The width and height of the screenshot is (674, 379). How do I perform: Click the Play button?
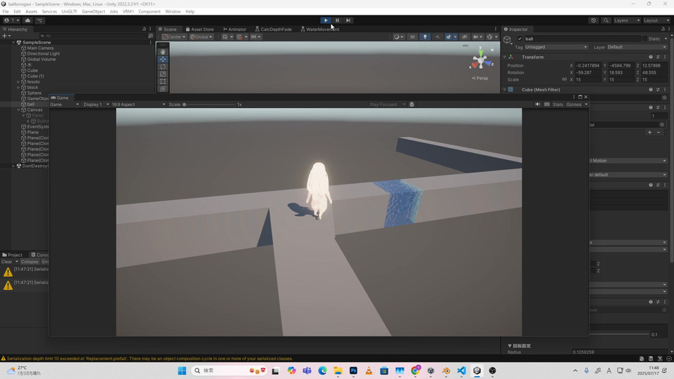(326, 20)
